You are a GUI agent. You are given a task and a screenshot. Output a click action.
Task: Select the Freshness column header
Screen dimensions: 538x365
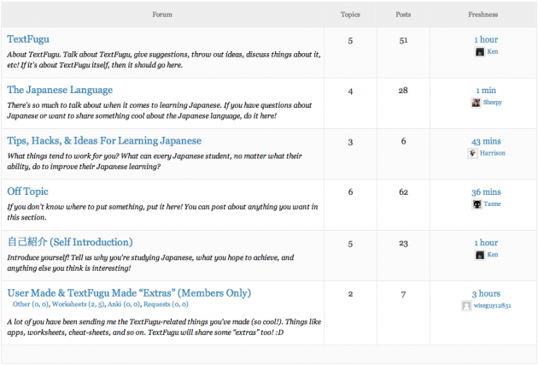pos(483,15)
